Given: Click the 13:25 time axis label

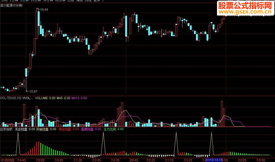Looking at the screenshot, I should pyautogui.click(x=188, y=160).
